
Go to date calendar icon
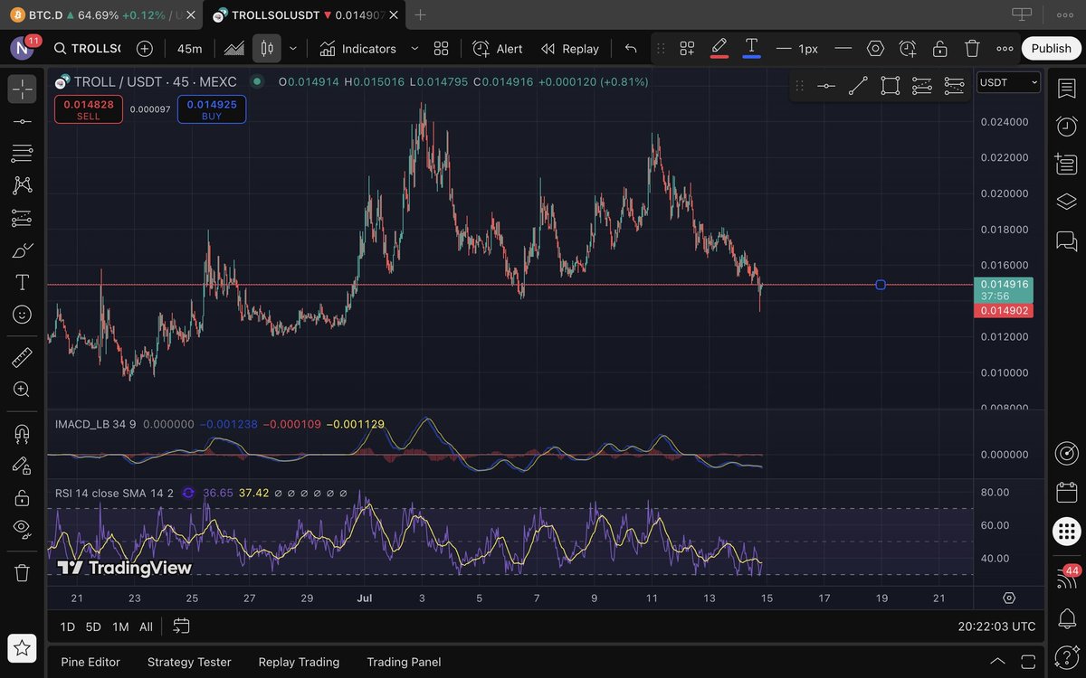(181, 626)
